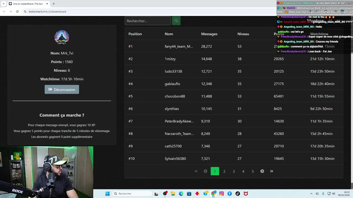Viewport: 353px width, 198px height.
Task: Click the 65491 points value
Action: coord(279,96)
